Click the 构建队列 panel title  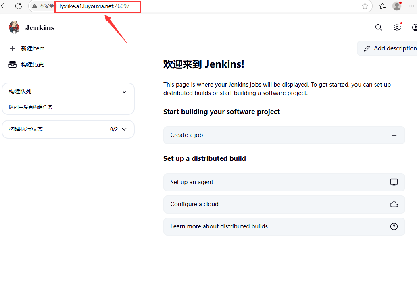20,91
